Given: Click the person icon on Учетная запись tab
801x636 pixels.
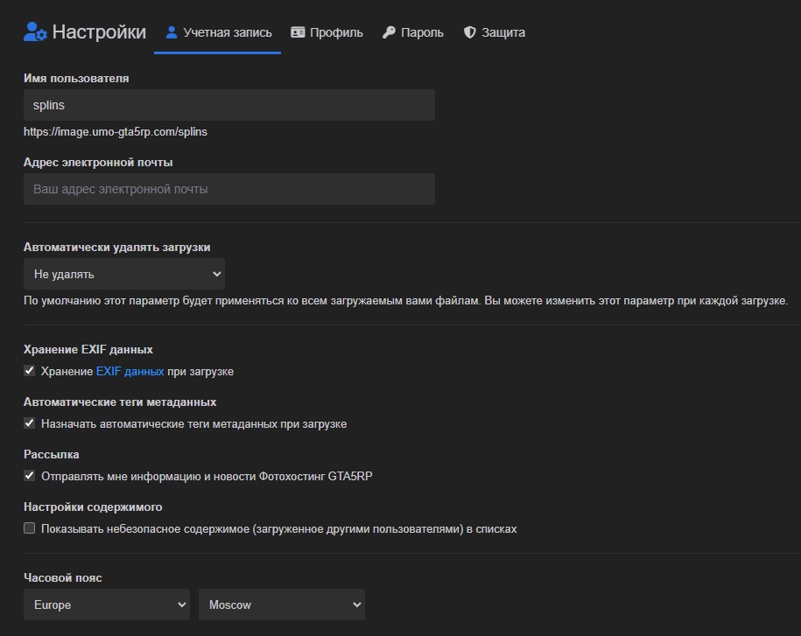Looking at the screenshot, I should (x=171, y=32).
